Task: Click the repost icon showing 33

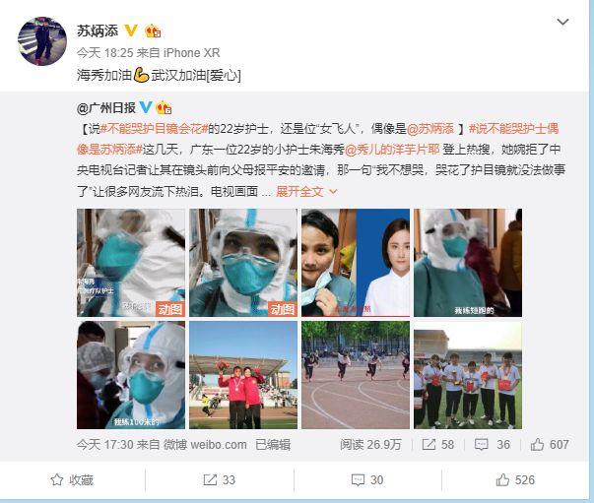Action: coord(219,480)
